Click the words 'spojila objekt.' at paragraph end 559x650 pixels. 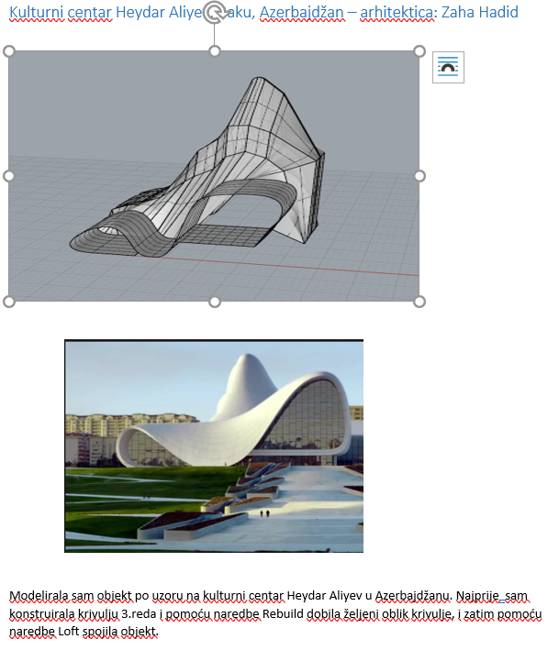point(120,632)
